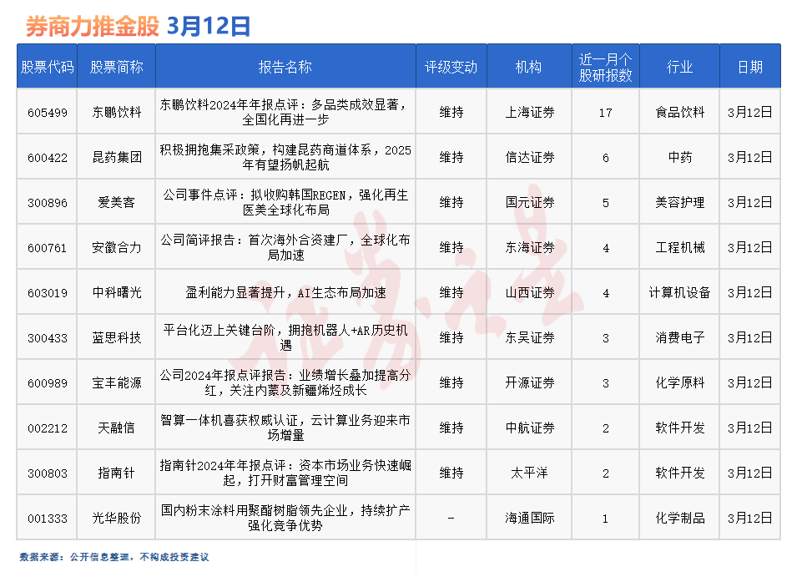The width and height of the screenshot is (807, 577).
Task: Click the 东吴证券 institution cell
Action: (530, 337)
